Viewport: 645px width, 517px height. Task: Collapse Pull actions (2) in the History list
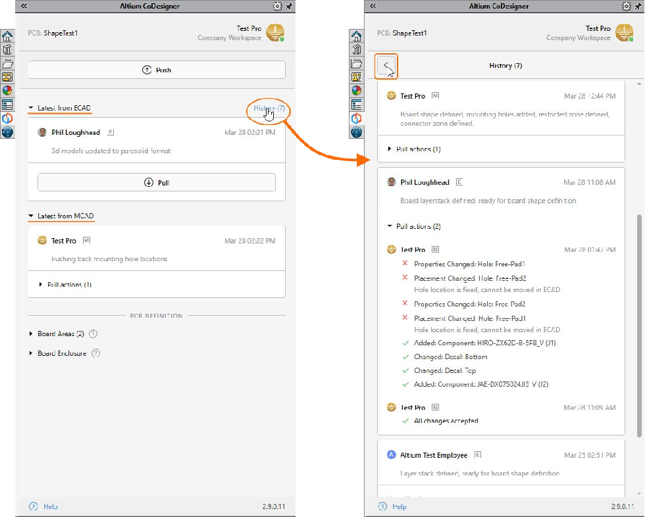[390, 226]
